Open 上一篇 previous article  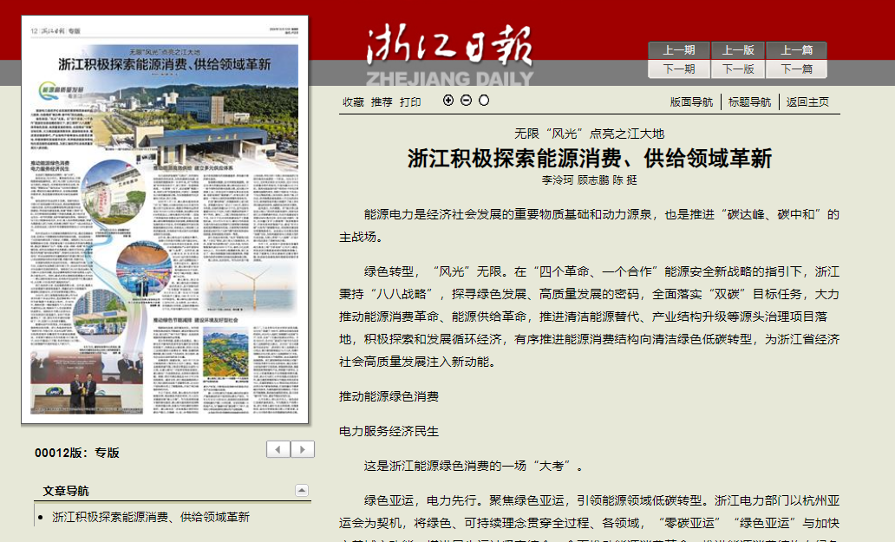797,50
